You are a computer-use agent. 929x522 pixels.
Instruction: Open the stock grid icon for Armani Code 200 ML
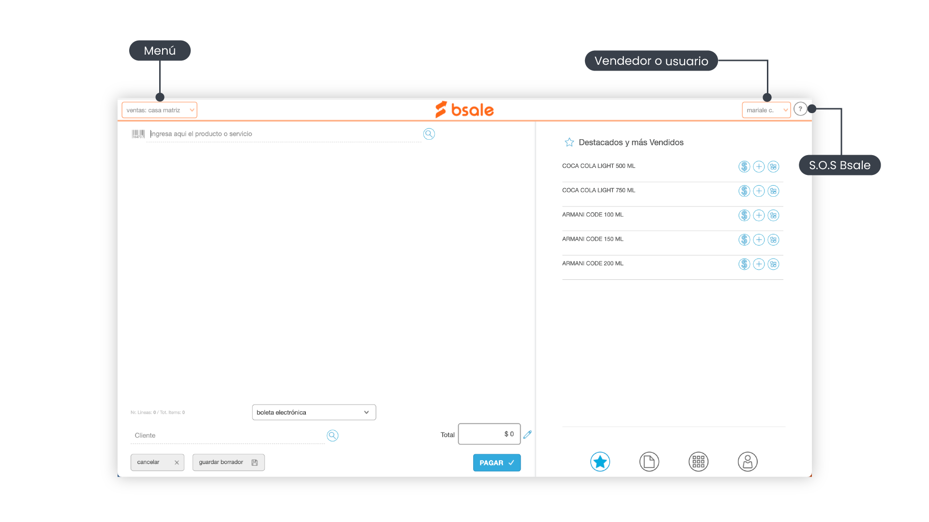click(x=773, y=264)
